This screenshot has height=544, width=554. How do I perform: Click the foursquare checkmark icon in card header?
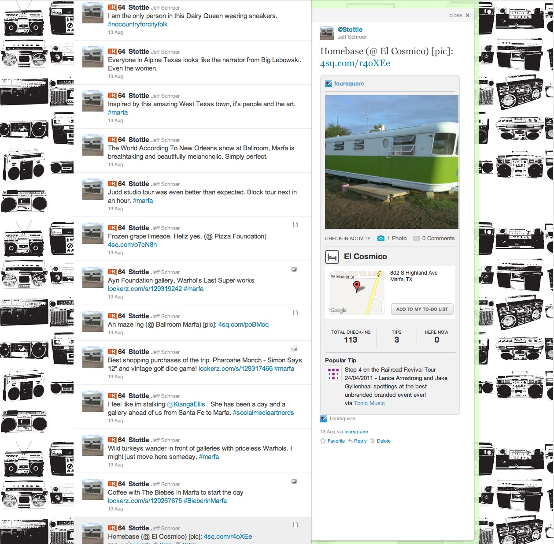[x=329, y=84]
